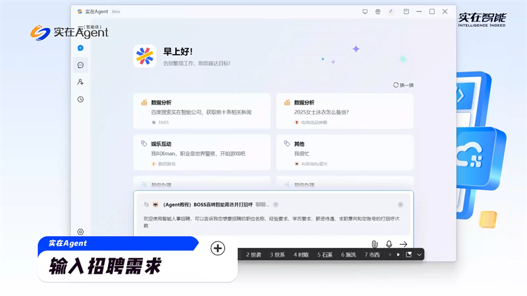This screenshot has height=296, width=527.
Task: Open the history clock sidebar icon
Action: click(x=80, y=99)
